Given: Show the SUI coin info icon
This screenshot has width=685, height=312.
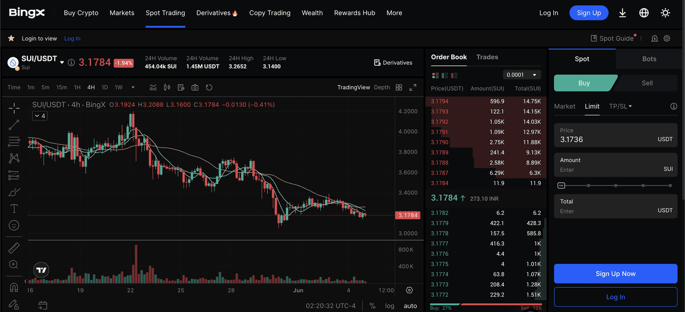Looking at the screenshot, I should coord(71,63).
